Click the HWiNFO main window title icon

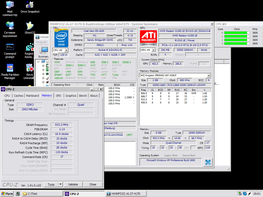click(37, 37)
